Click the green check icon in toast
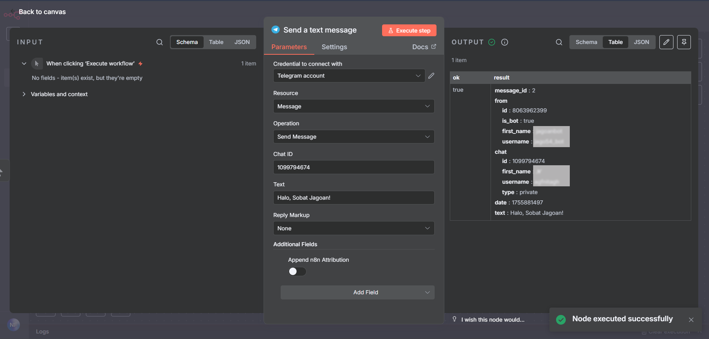The image size is (709, 339). coord(561,320)
